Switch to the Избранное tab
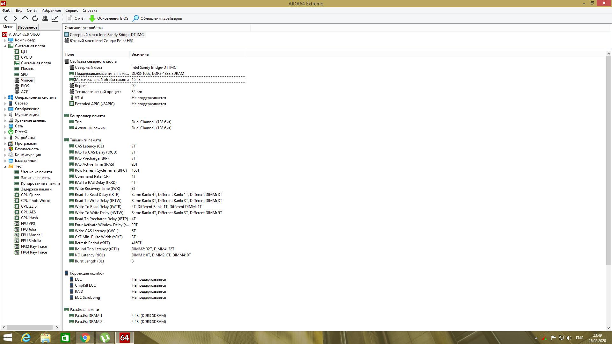This screenshot has width=612, height=344. pos(27,27)
